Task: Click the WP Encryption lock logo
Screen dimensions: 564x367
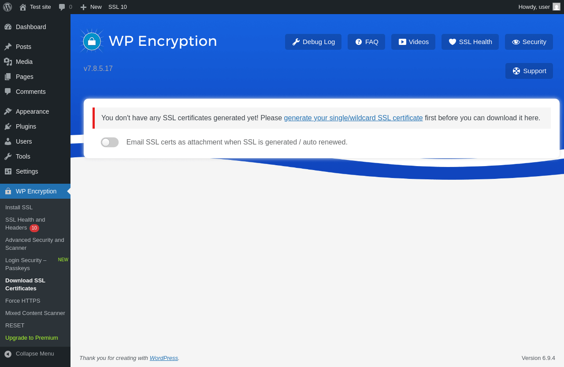Action: pyautogui.click(x=92, y=41)
